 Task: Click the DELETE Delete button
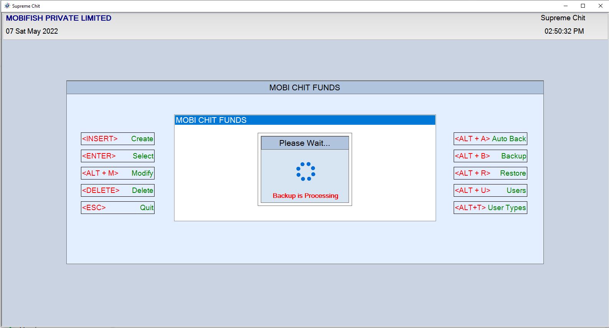click(118, 190)
